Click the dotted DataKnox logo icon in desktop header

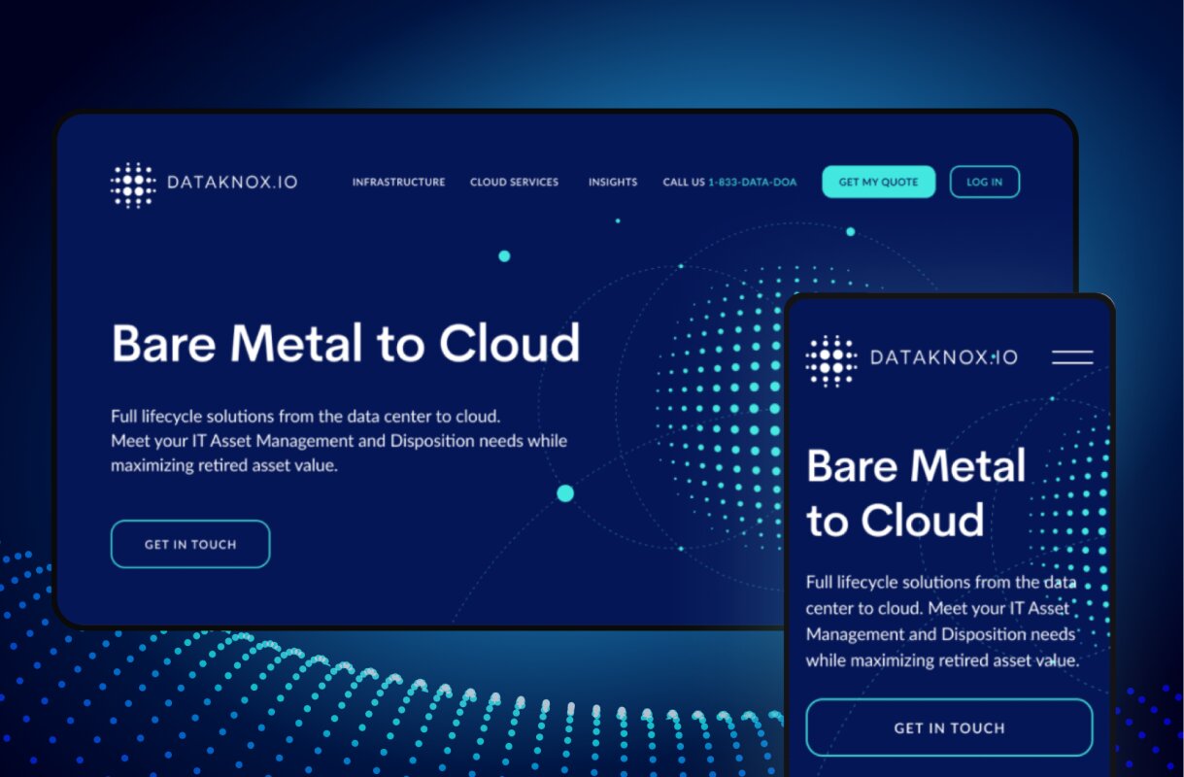click(x=133, y=185)
